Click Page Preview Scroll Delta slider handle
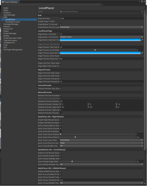The image size is (147, 186). (x=95, y=50)
